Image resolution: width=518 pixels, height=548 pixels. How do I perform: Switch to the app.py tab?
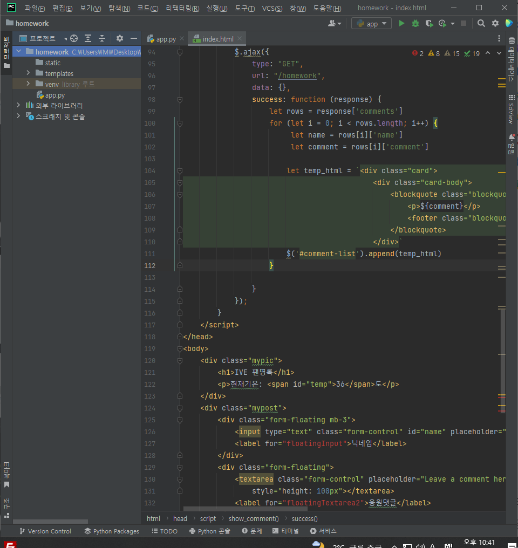pos(166,39)
